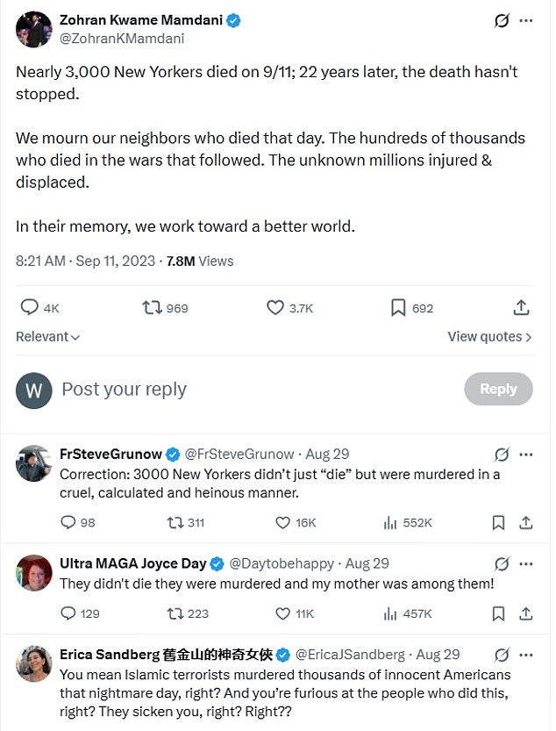
Task: Repost the main tweet with 969 reposts
Action: pyautogui.click(x=165, y=308)
